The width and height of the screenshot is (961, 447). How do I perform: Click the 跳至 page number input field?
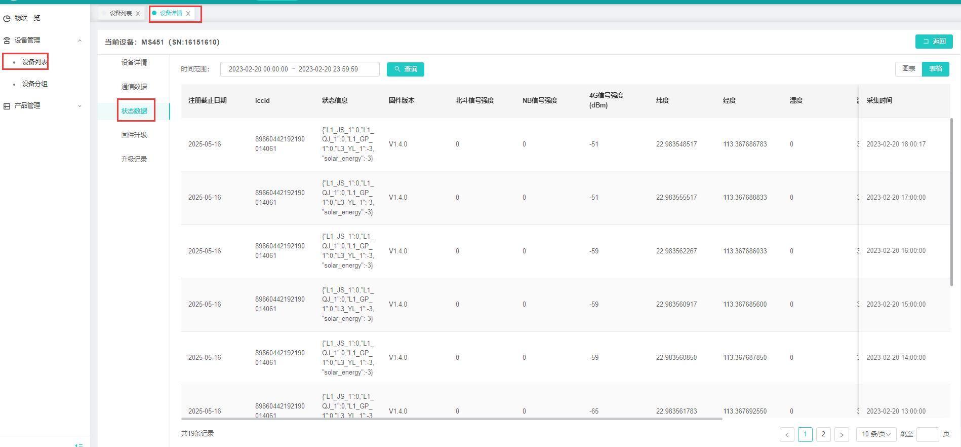pyautogui.click(x=927, y=434)
